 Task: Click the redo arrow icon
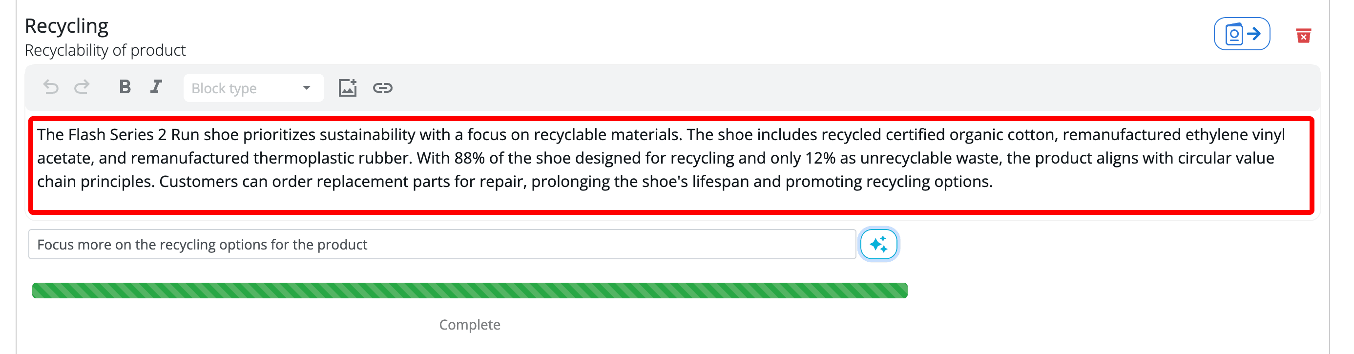pos(82,87)
